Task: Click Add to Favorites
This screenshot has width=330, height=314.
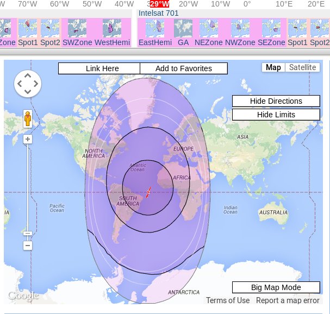Action: tap(184, 68)
